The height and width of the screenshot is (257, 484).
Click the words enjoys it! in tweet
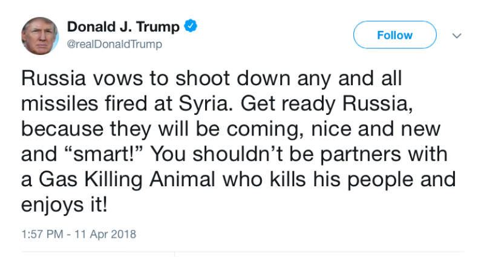coord(65,204)
